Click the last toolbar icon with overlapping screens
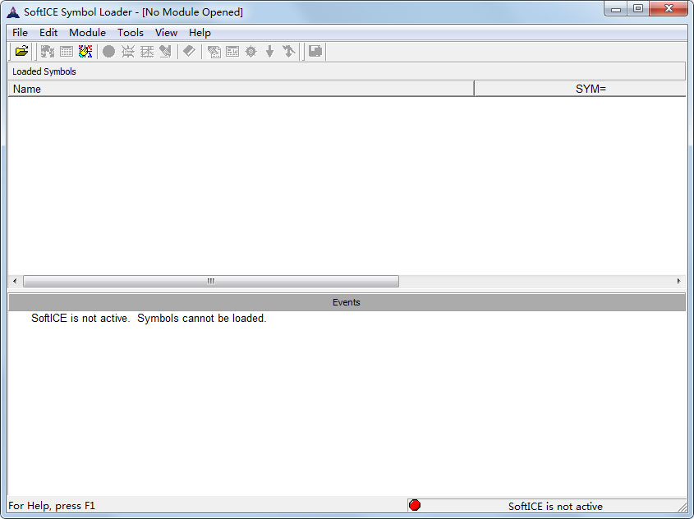The width and height of the screenshot is (694, 519). [x=315, y=51]
